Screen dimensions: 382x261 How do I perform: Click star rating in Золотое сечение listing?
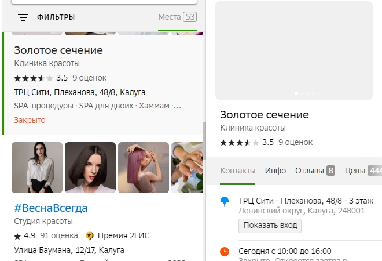pyautogui.click(x=34, y=78)
